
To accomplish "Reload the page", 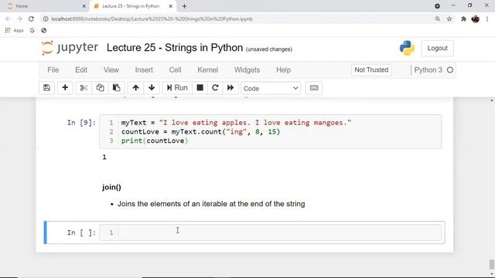I will click(31, 19).
